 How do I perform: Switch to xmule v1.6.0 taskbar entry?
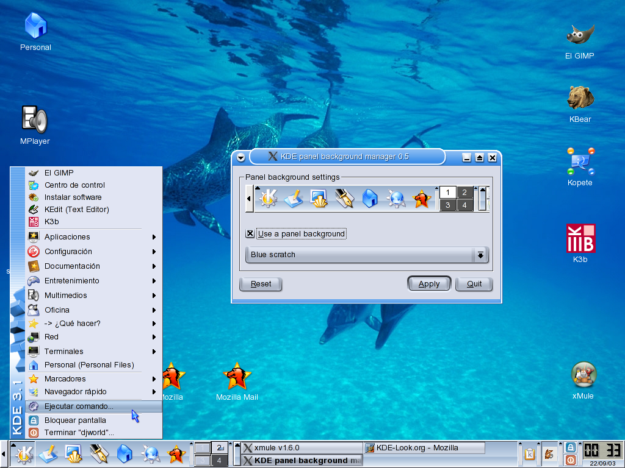tap(302, 448)
